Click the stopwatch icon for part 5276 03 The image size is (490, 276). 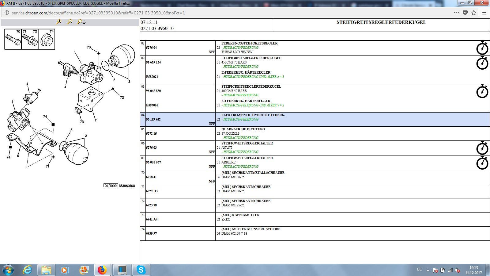(x=482, y=148)
